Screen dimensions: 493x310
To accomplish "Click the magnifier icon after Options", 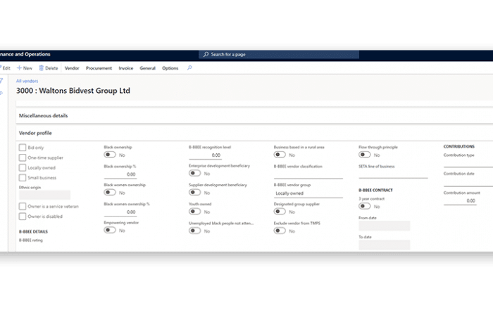I will coord(189,68).
